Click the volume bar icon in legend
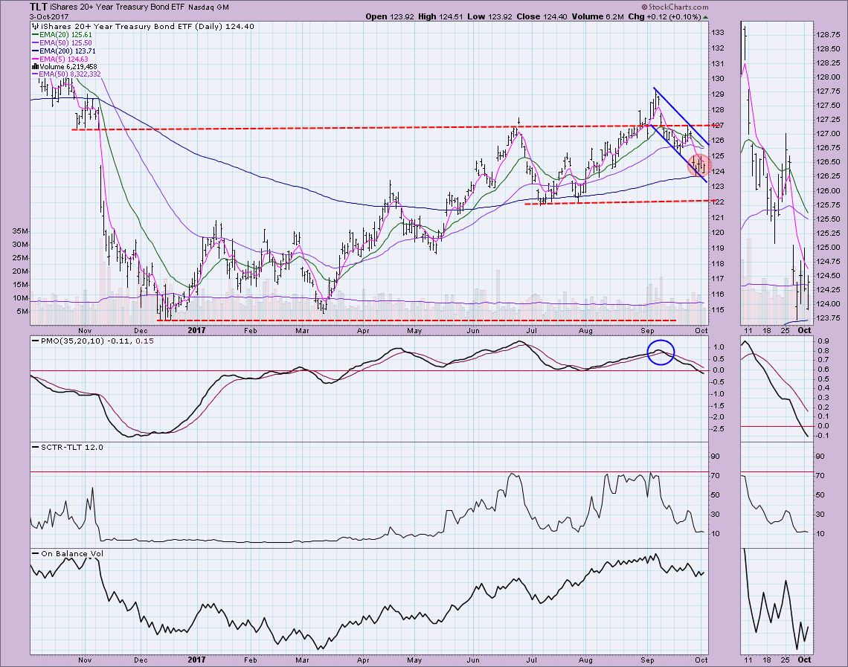Screen dimensions: 848x667 click(34, 66)
